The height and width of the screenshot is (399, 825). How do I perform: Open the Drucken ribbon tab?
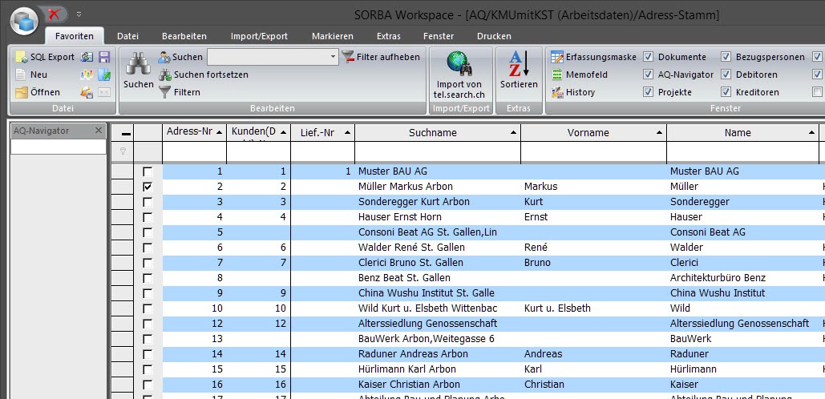point(494,36)
